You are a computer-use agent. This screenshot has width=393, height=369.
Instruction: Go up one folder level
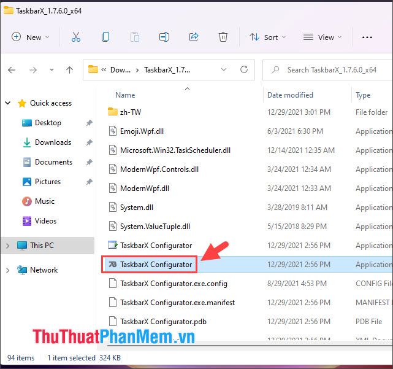(69, 70)
